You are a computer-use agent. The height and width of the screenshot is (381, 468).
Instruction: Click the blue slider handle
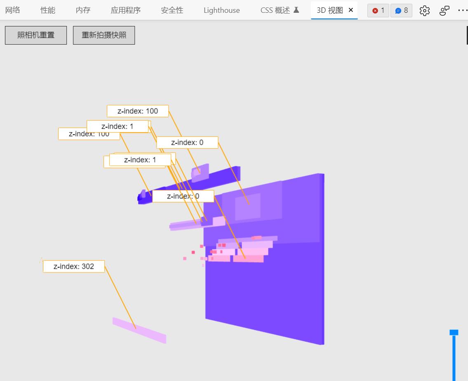point(454,332)
